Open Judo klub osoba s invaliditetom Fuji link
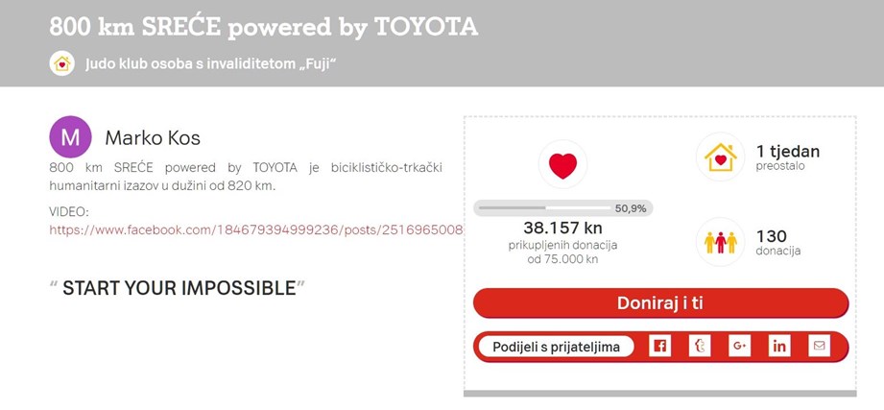The image size is (884, 410). (210, 63)
